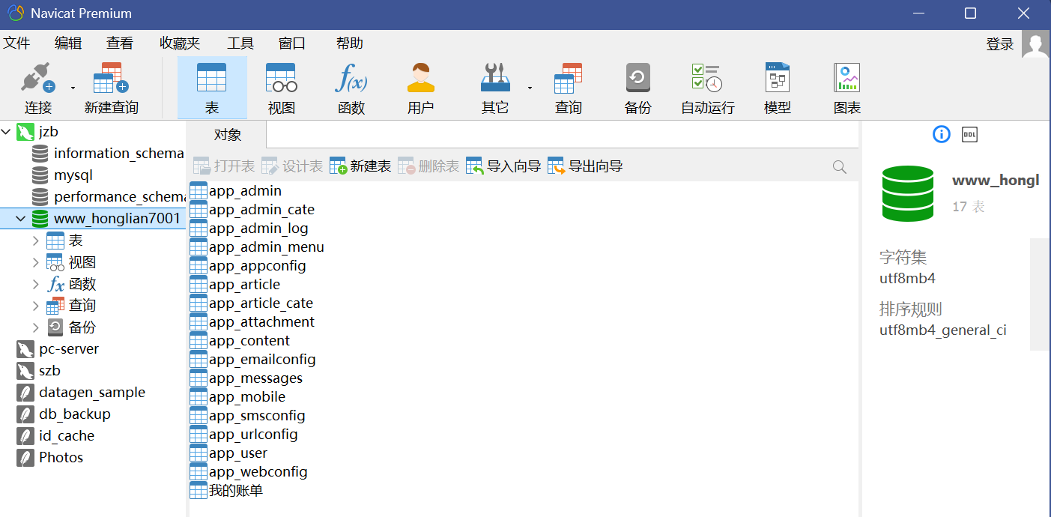Open the Charts (图表) toolbar icon
Screen dimensions: 1051x517
(846, 78)
